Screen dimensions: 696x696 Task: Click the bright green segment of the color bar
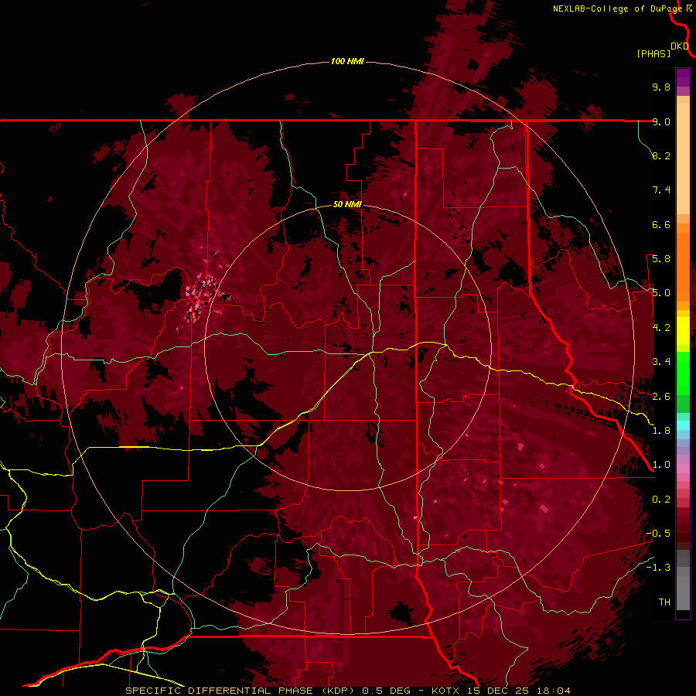(683, 375)
